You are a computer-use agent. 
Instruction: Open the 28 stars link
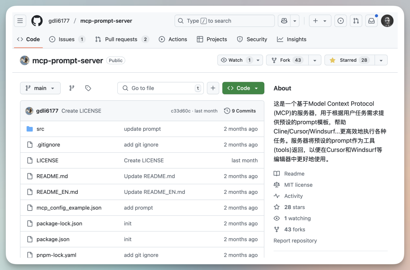pyautogui.click(x=295, y=208)
